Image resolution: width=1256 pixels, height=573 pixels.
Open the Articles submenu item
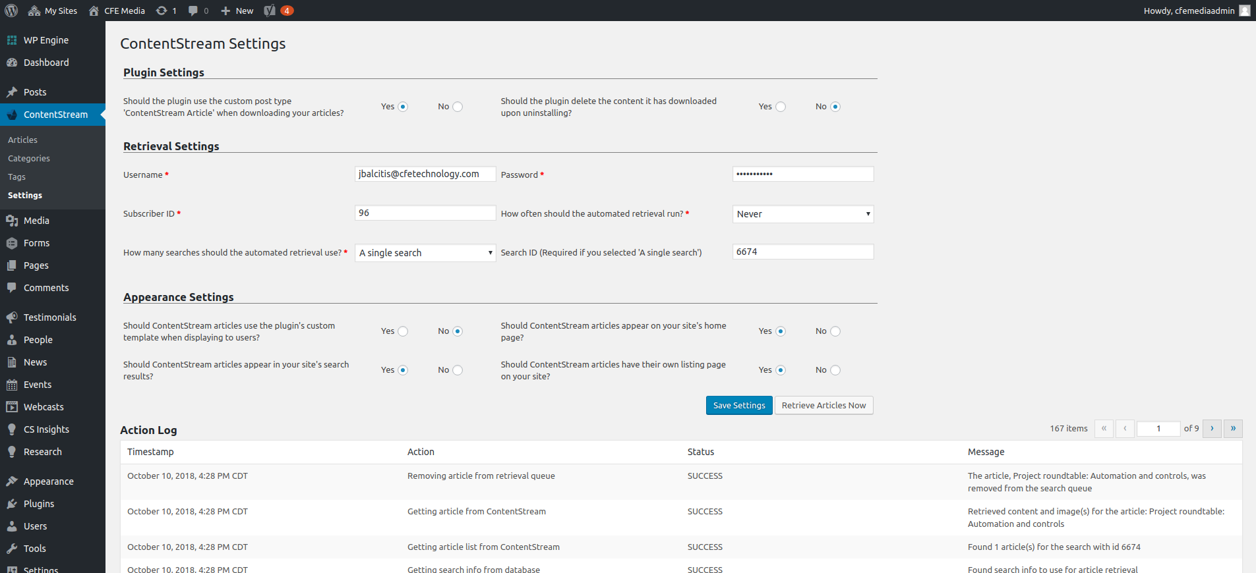(x=22, y=140)
